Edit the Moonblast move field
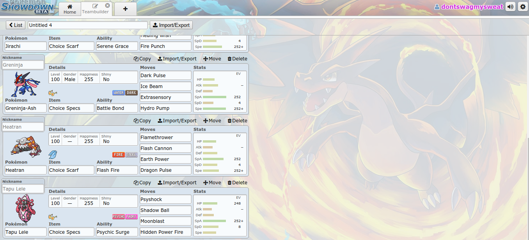Viewport: 529px width, 240px height. (x=165, y=221)
